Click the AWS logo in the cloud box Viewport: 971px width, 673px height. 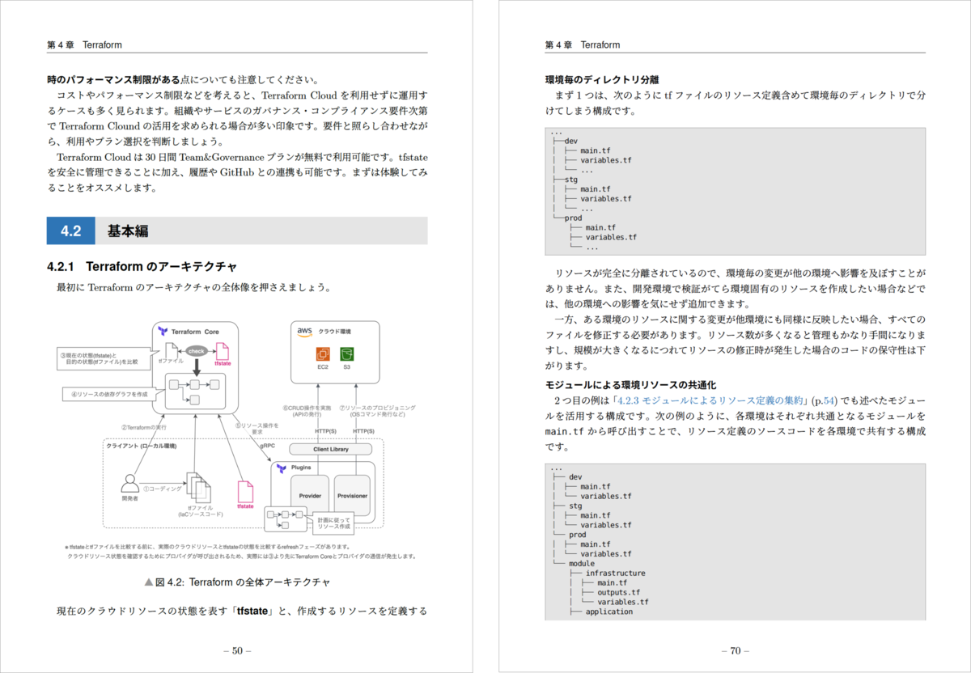click(305, 331)
